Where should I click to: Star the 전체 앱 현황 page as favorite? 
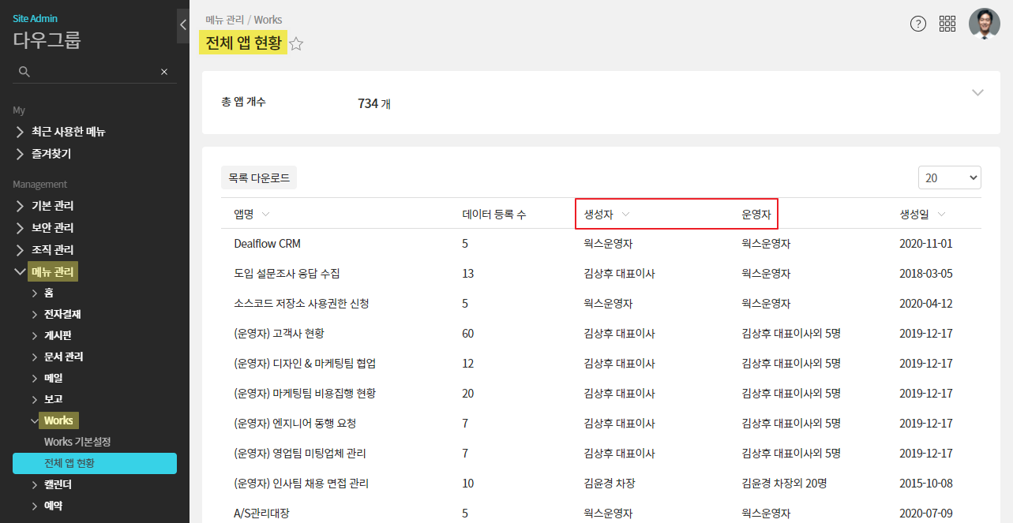(296, 44)
